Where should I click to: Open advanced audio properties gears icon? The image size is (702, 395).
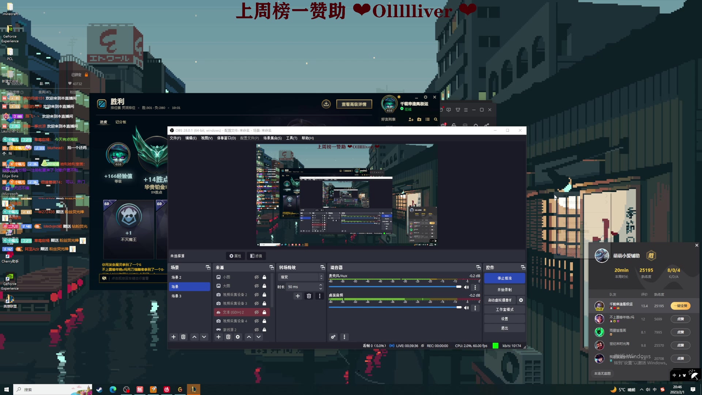click(x=333, y=337)
